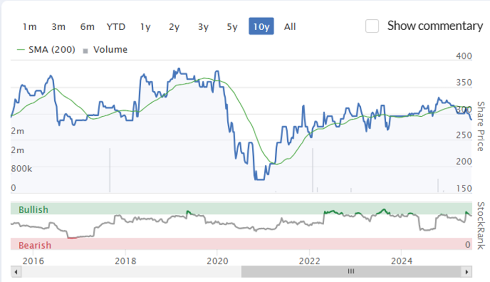The image size is (490, 282).
Task: Click the right scrollbar arrow
Action: coord(467,272)
